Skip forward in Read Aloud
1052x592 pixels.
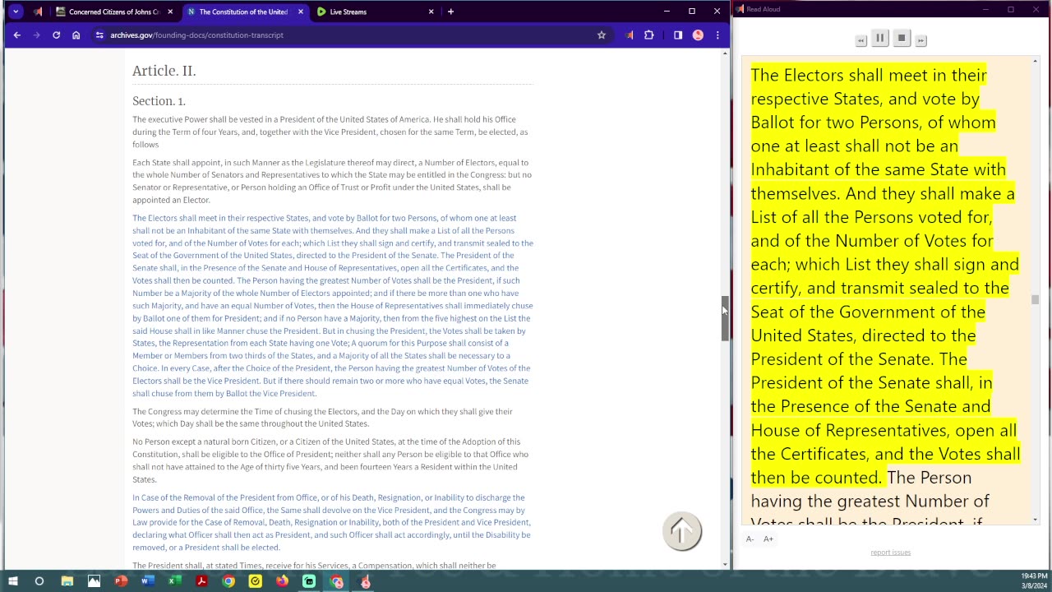(x=921, y=40)
